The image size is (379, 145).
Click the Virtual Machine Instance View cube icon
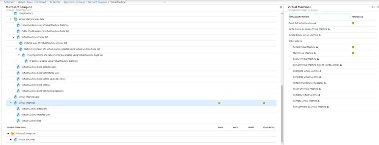[18, 115]
